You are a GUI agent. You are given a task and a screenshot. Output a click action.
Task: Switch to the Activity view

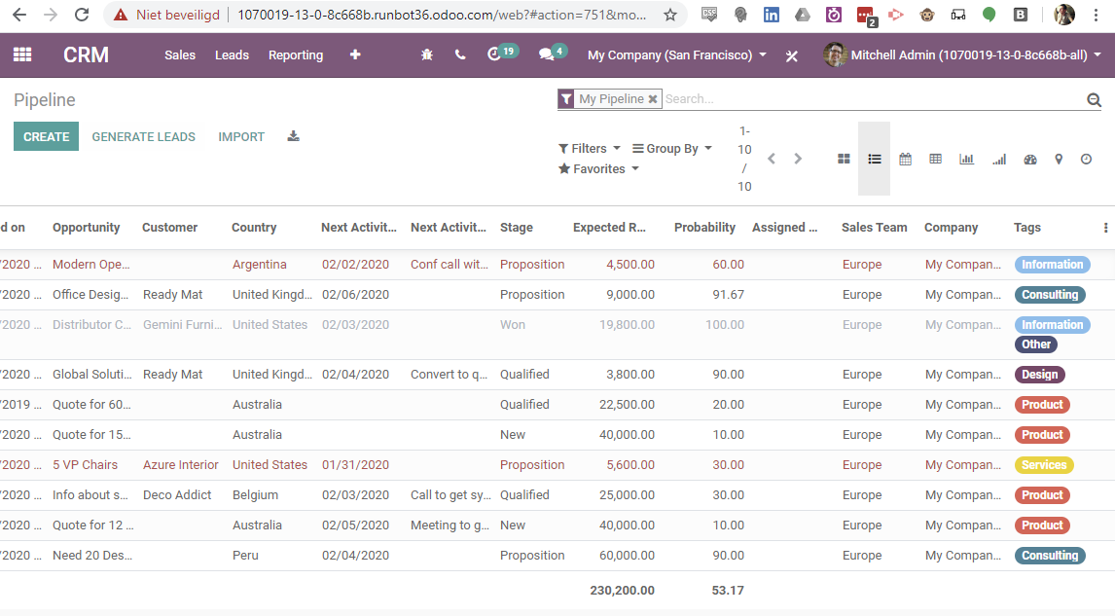(1087, 158)
